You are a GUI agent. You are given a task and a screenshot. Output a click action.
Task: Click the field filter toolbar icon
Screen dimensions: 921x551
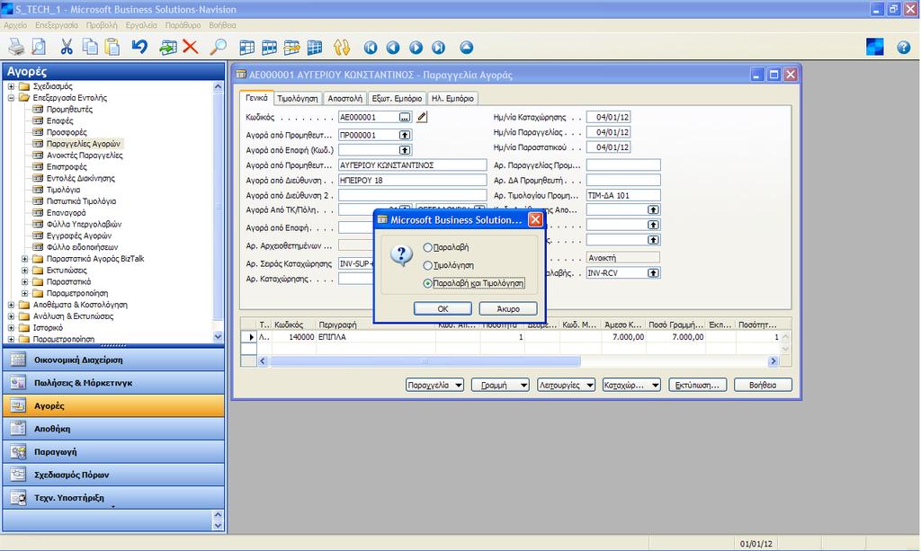pyautogui.click(x=246, y=48)
